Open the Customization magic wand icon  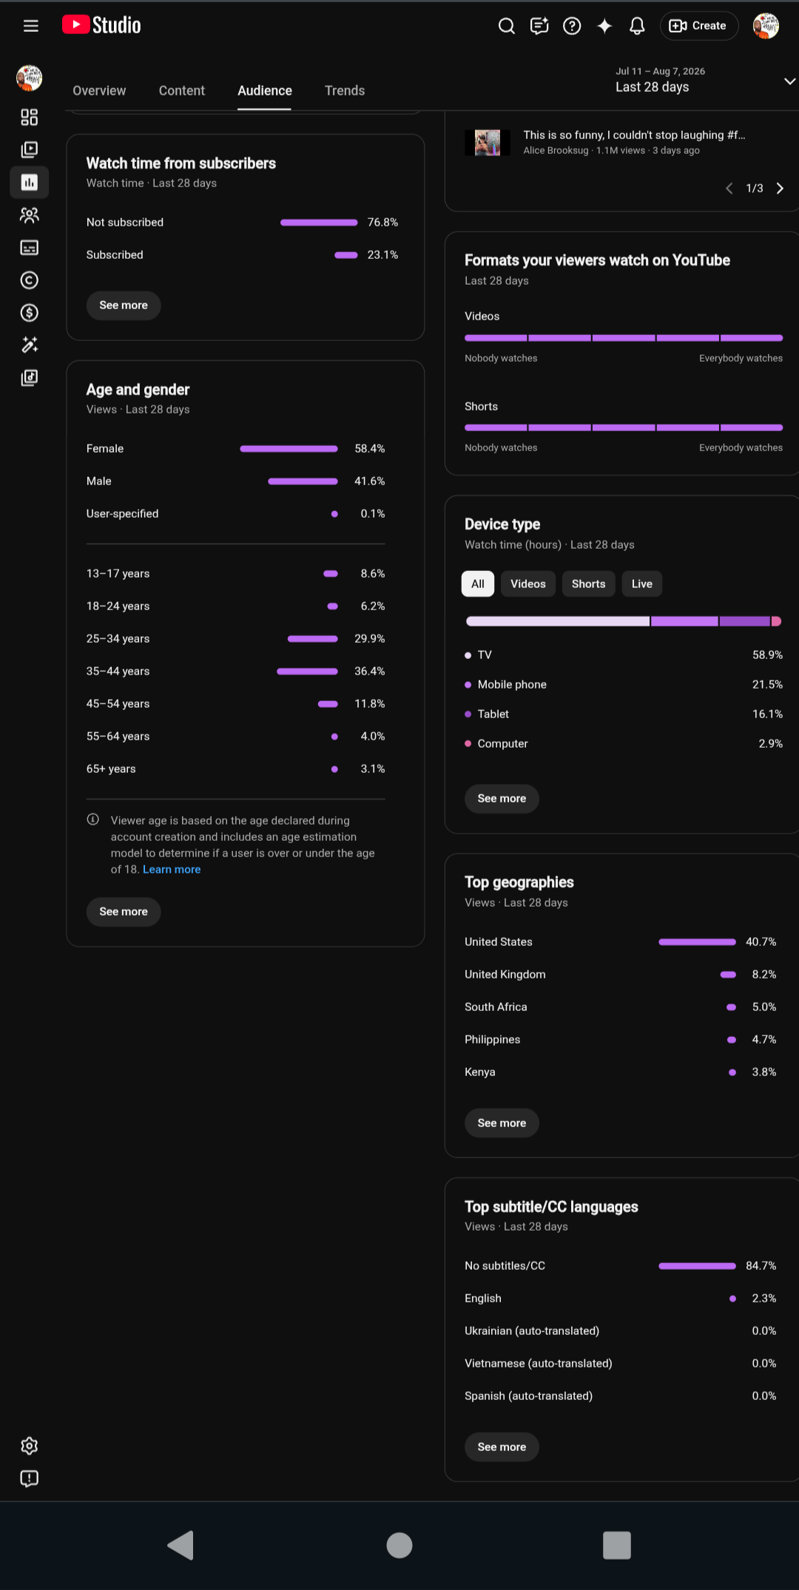click(30, 345)
